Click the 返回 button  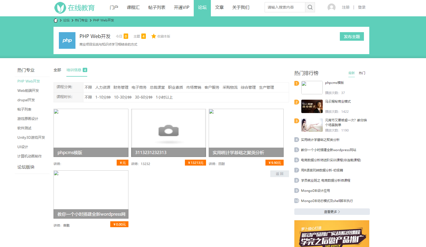click(279, 174)
